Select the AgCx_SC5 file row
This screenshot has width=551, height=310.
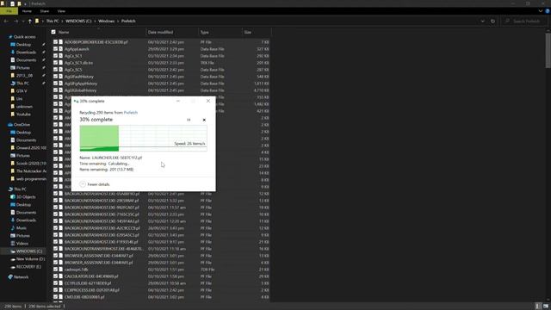(161, 70)
